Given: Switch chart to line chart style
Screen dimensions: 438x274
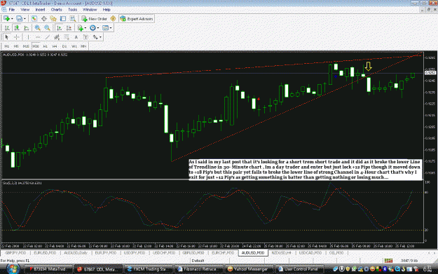Looking at the screenshot, I should pos(26,28).
